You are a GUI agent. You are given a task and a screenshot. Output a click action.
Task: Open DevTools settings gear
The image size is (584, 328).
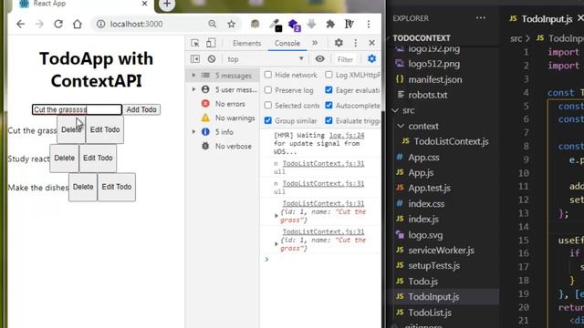(339, 43)
